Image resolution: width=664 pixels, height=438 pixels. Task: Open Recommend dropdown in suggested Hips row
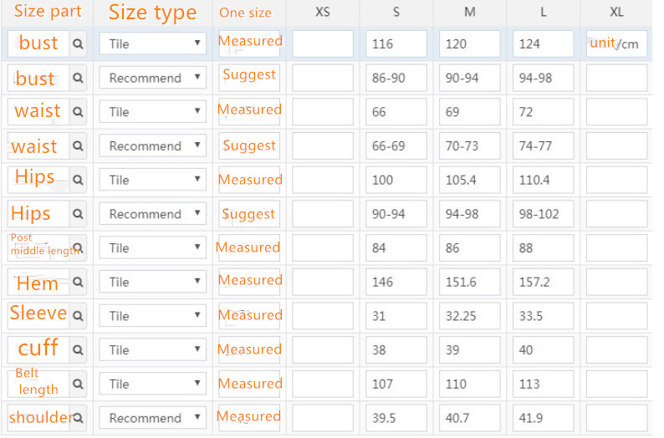[x=153, y=214]
